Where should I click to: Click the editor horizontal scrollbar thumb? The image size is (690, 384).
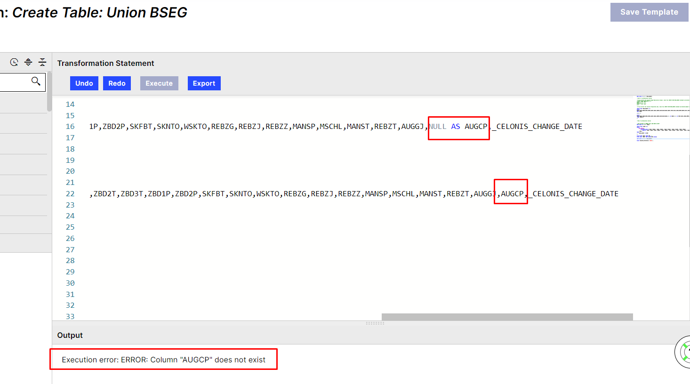[x=507, y=317]
